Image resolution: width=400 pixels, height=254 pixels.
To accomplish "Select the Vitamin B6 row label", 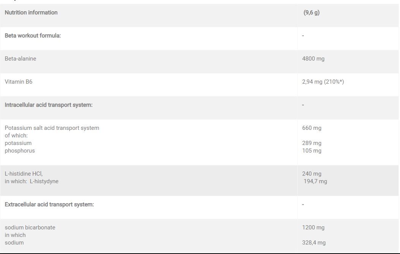I will [x=18, y=82].
